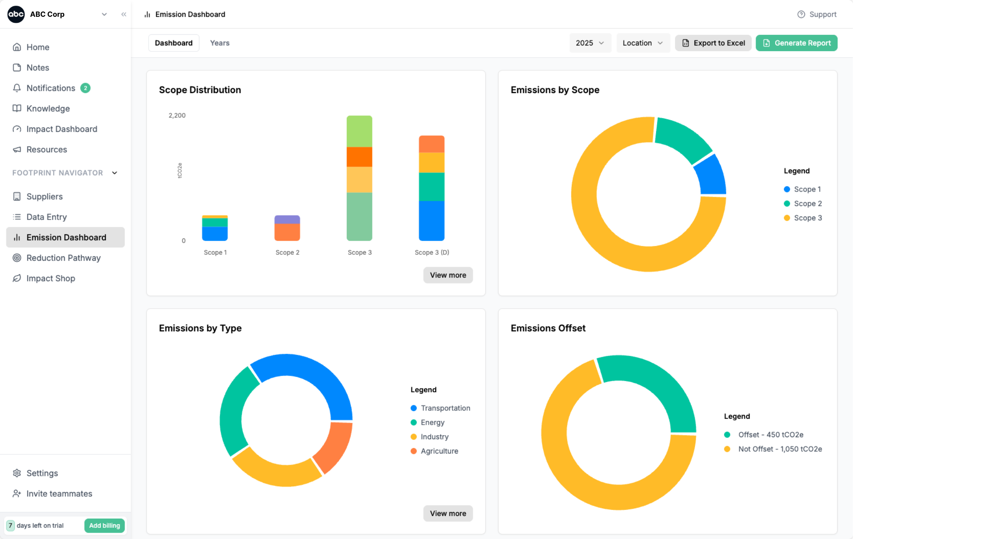
Task: Click the Notifications bell icon
Action: click(x=17, y=88)
